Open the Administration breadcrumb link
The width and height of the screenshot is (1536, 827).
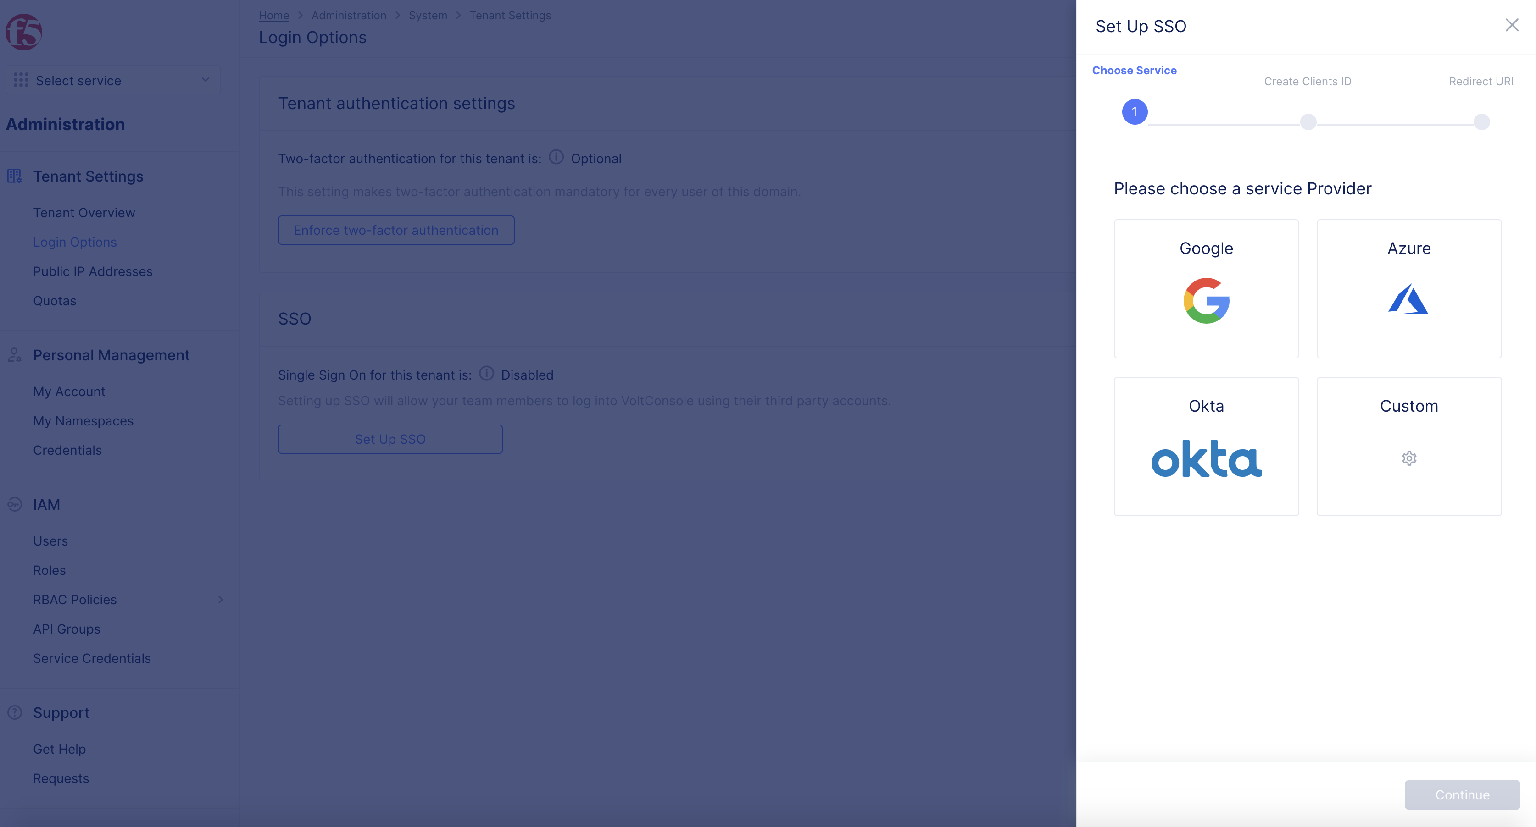(349, 15)
